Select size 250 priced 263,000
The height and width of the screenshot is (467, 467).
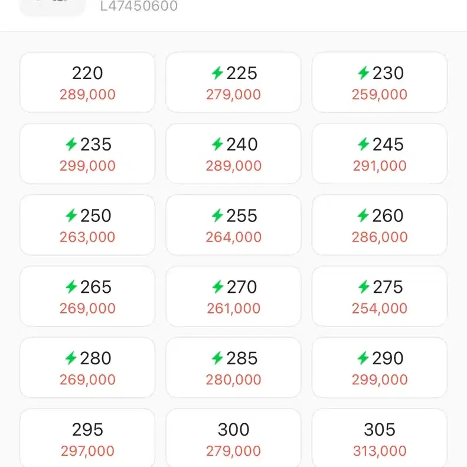(87, 225)
